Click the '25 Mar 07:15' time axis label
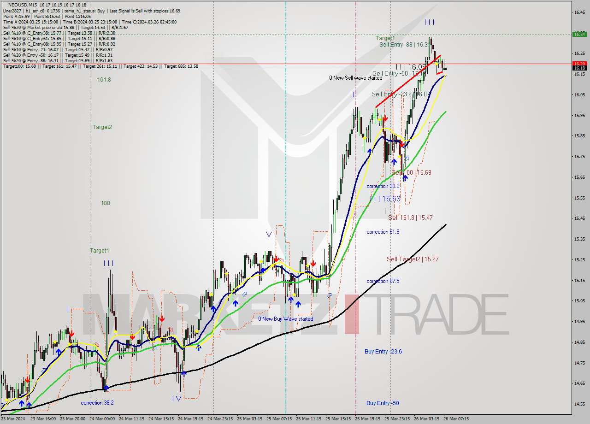 pyautogui.click(x=280, y=419)
